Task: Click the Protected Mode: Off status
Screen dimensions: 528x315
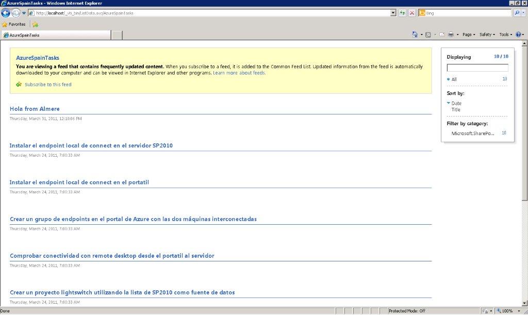Action: [x=407, y=311]
